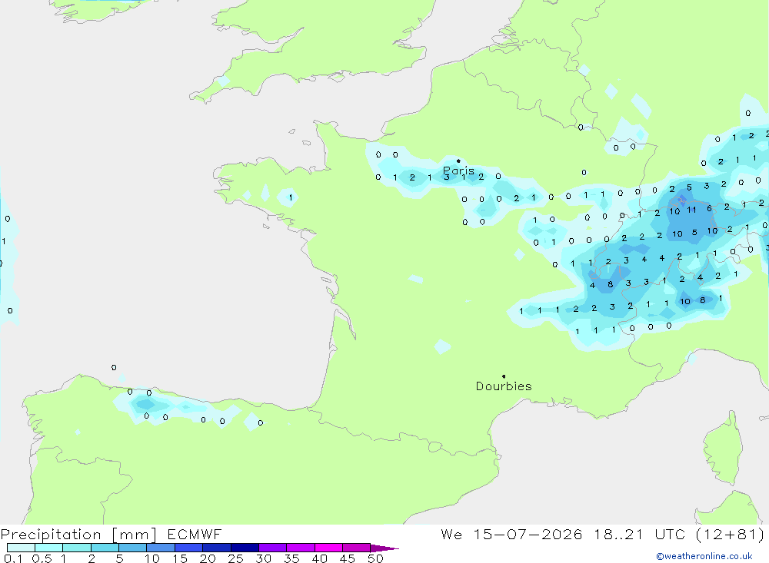The height and width of the screenshot is (563, 769).
Task: Click the legend scale label 15
Action: [179, 558]
